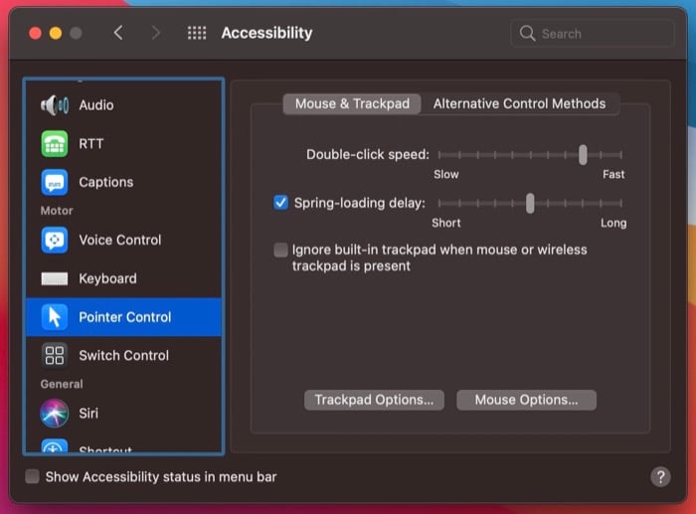Show all preferences with grid icon
The width and height of the screenshot is (696, 514).
click(x=197, y=33)
